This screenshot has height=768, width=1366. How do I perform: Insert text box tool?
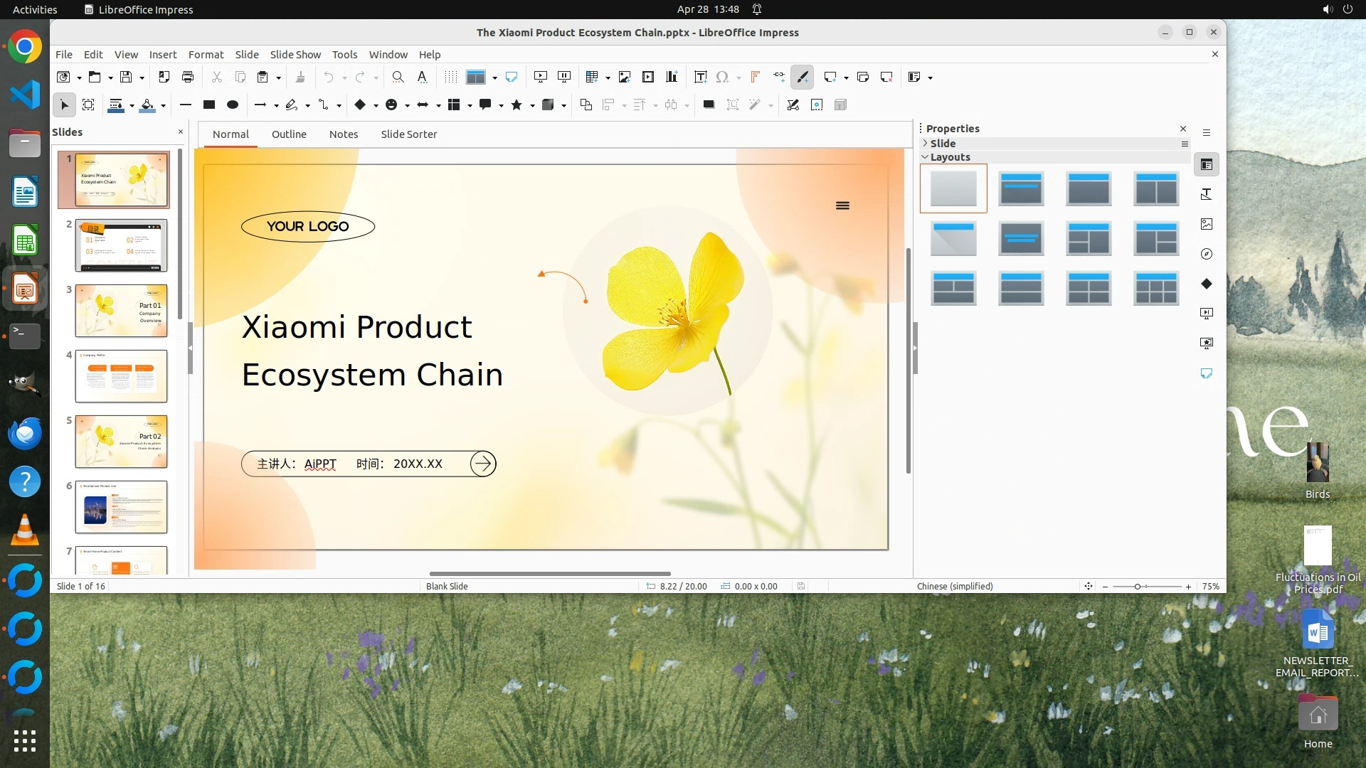click(700, 77)
